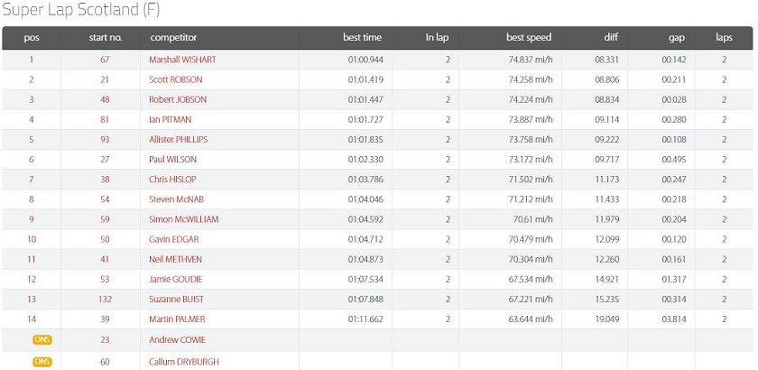The height and width of the screenshot is (370, 758).
Task: Open Martin PALMER's entry
Action: tap(178, 319)
